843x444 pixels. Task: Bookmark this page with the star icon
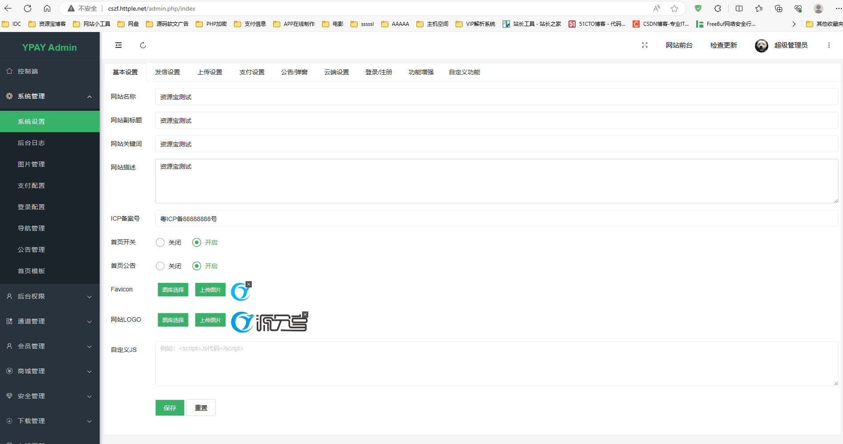pos(674,8)
